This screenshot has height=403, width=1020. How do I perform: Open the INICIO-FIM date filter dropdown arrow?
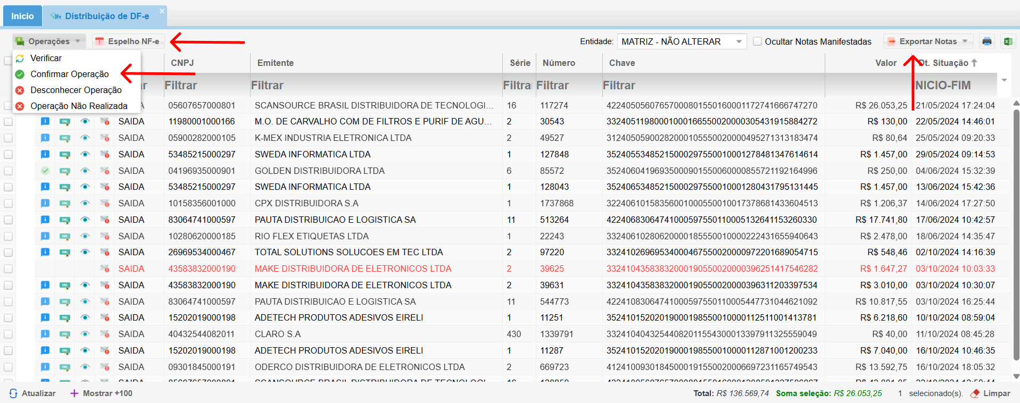click(1004, 81)
